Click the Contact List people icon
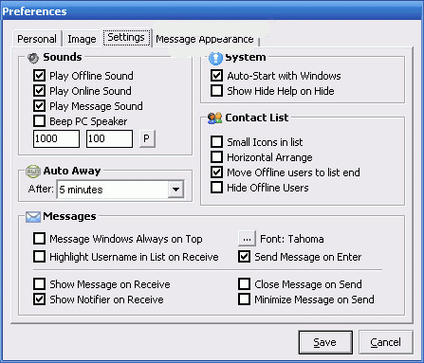The width and height of the screenshot is (424, 363). click(x=215, y=118)
